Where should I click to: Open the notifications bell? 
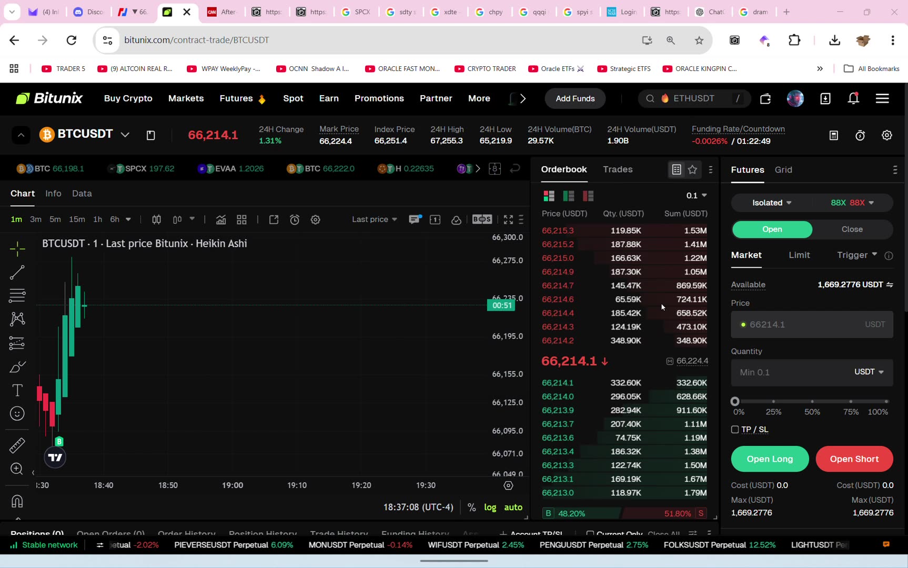854,98
